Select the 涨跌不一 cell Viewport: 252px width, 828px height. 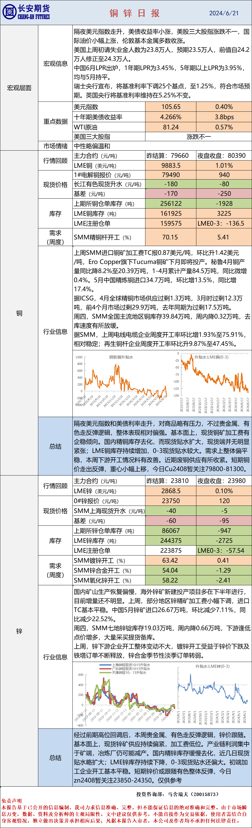pyautogui.click(x=198, y=137)
